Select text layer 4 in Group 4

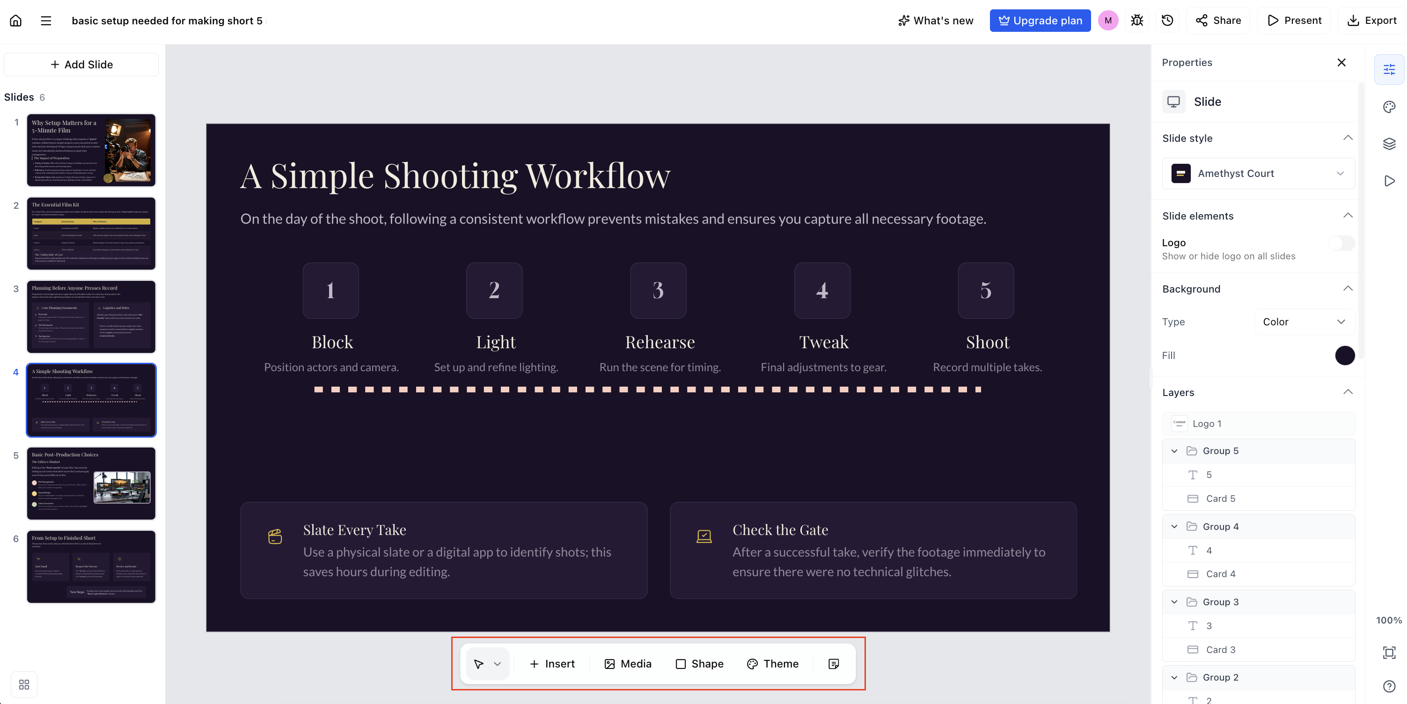point(1259,550)
